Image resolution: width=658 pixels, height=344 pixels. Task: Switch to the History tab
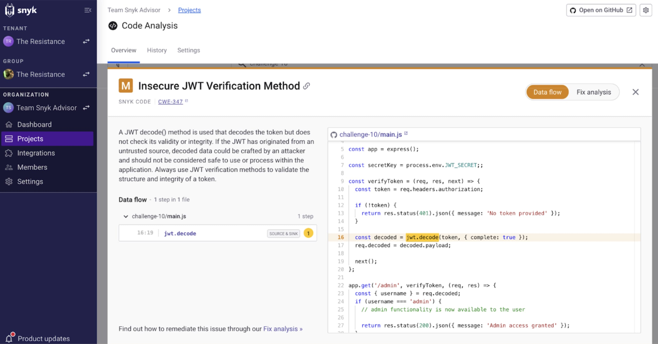coord(157,50)
